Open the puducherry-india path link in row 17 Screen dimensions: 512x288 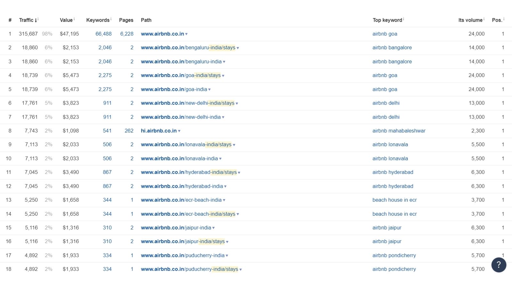click(x=183, y=255)
